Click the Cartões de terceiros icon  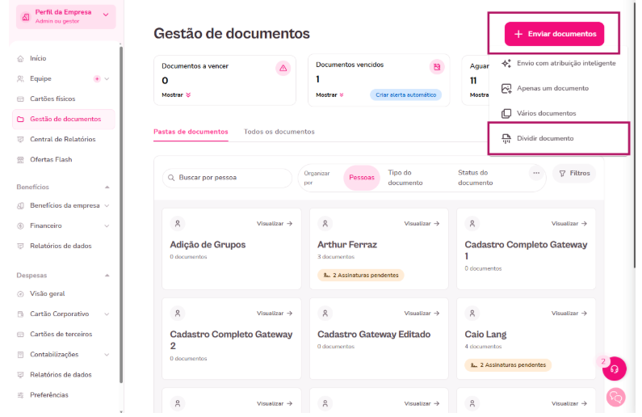pyautogui.click(x=20, y=335)
